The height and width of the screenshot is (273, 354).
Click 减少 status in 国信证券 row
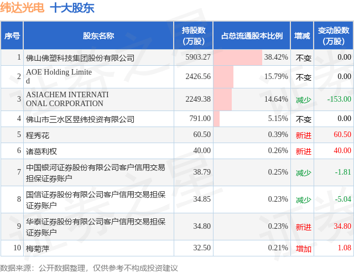point(304,200)
